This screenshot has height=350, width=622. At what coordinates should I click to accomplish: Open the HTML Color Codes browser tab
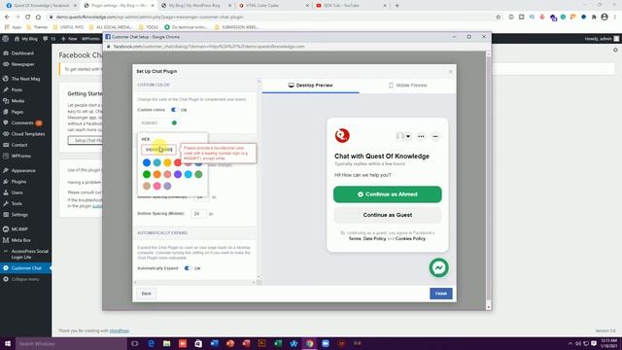click(x=274, y=6)
